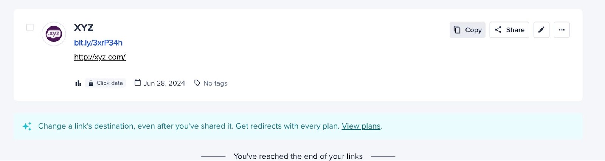Click the tag icon
Image resolution: width=605 pixels, height=161 pixels.
coord(197,83)
